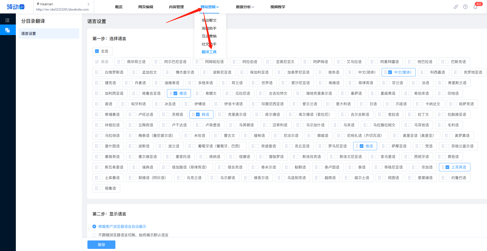Switch to the 内容管理 menu item
The width and height of the screenshot is (487, 251).
pos(176,7)
